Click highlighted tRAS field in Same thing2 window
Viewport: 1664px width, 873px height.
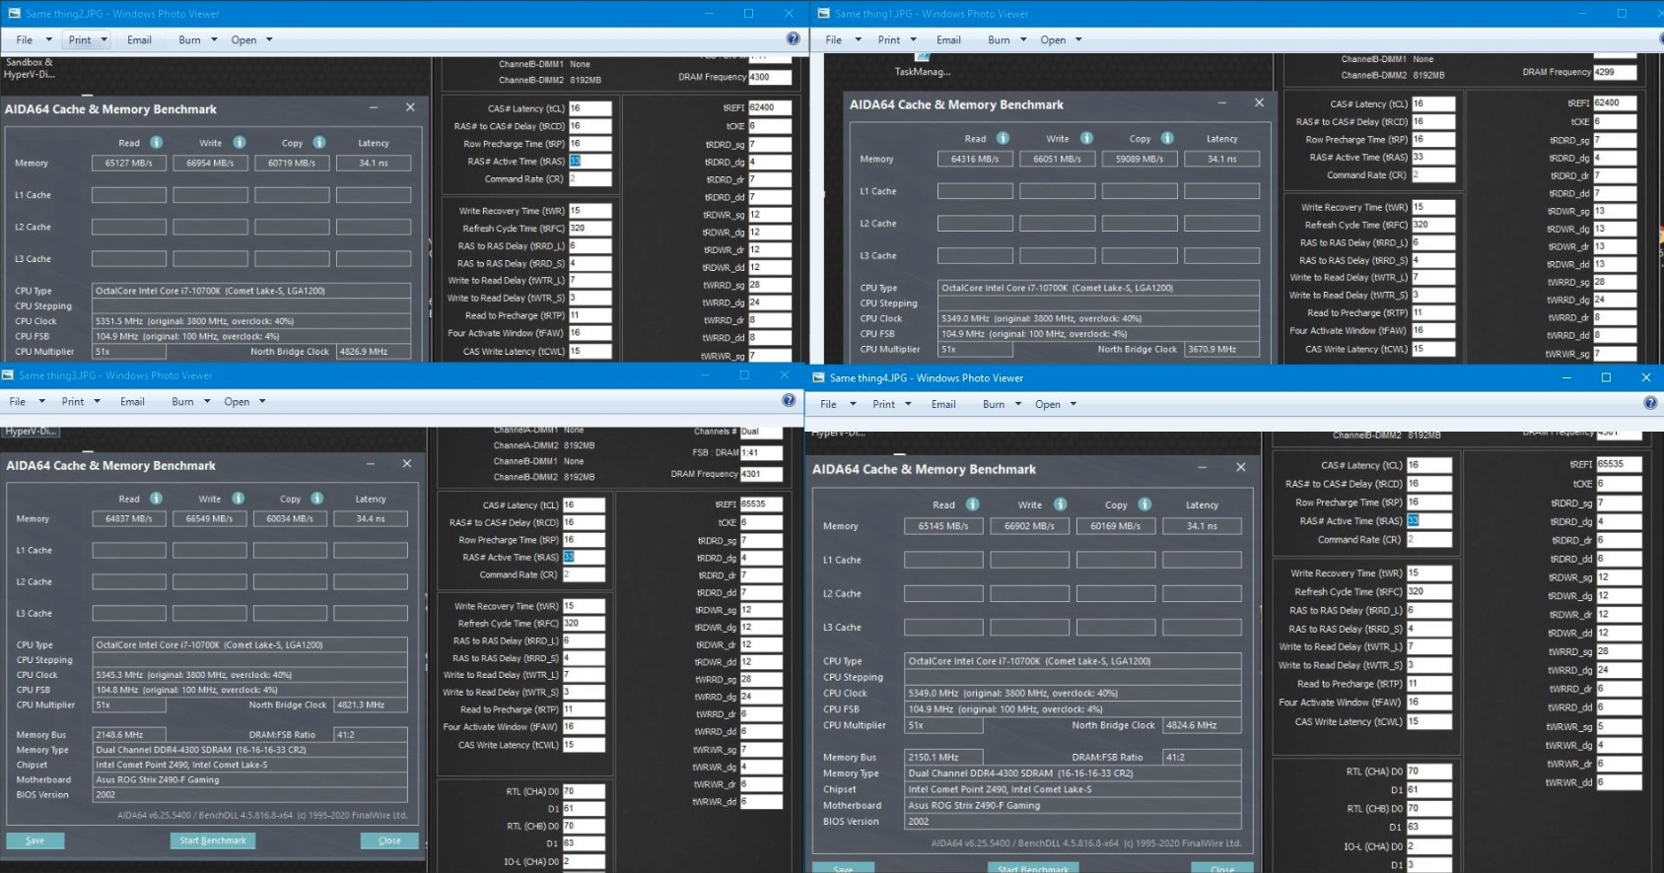click(x=589, y=161)
